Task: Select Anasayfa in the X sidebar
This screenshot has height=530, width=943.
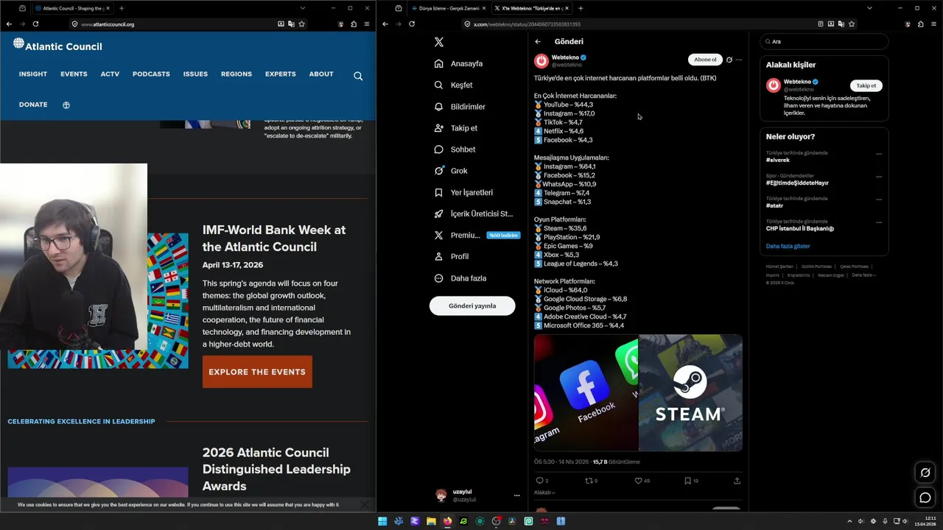Action: [x=459, y=63]
